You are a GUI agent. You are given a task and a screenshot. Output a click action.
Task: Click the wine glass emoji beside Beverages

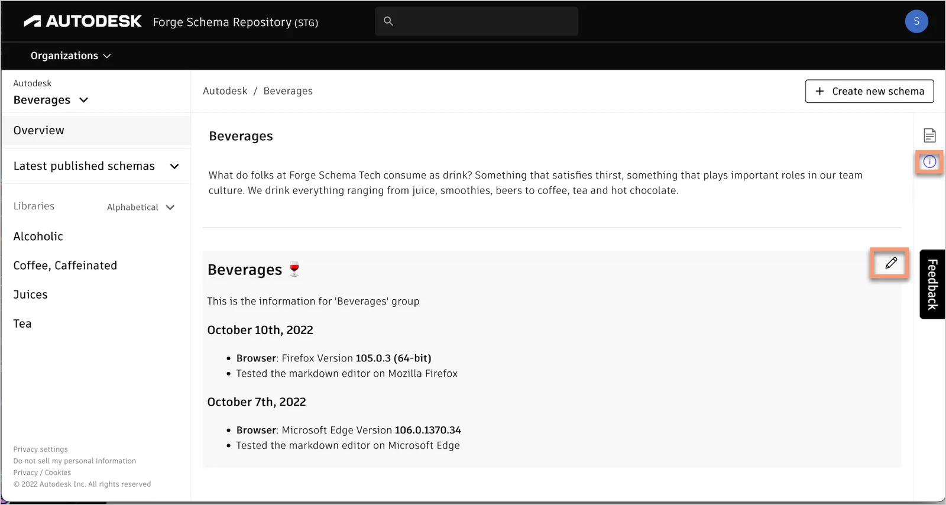pos(294,270)
